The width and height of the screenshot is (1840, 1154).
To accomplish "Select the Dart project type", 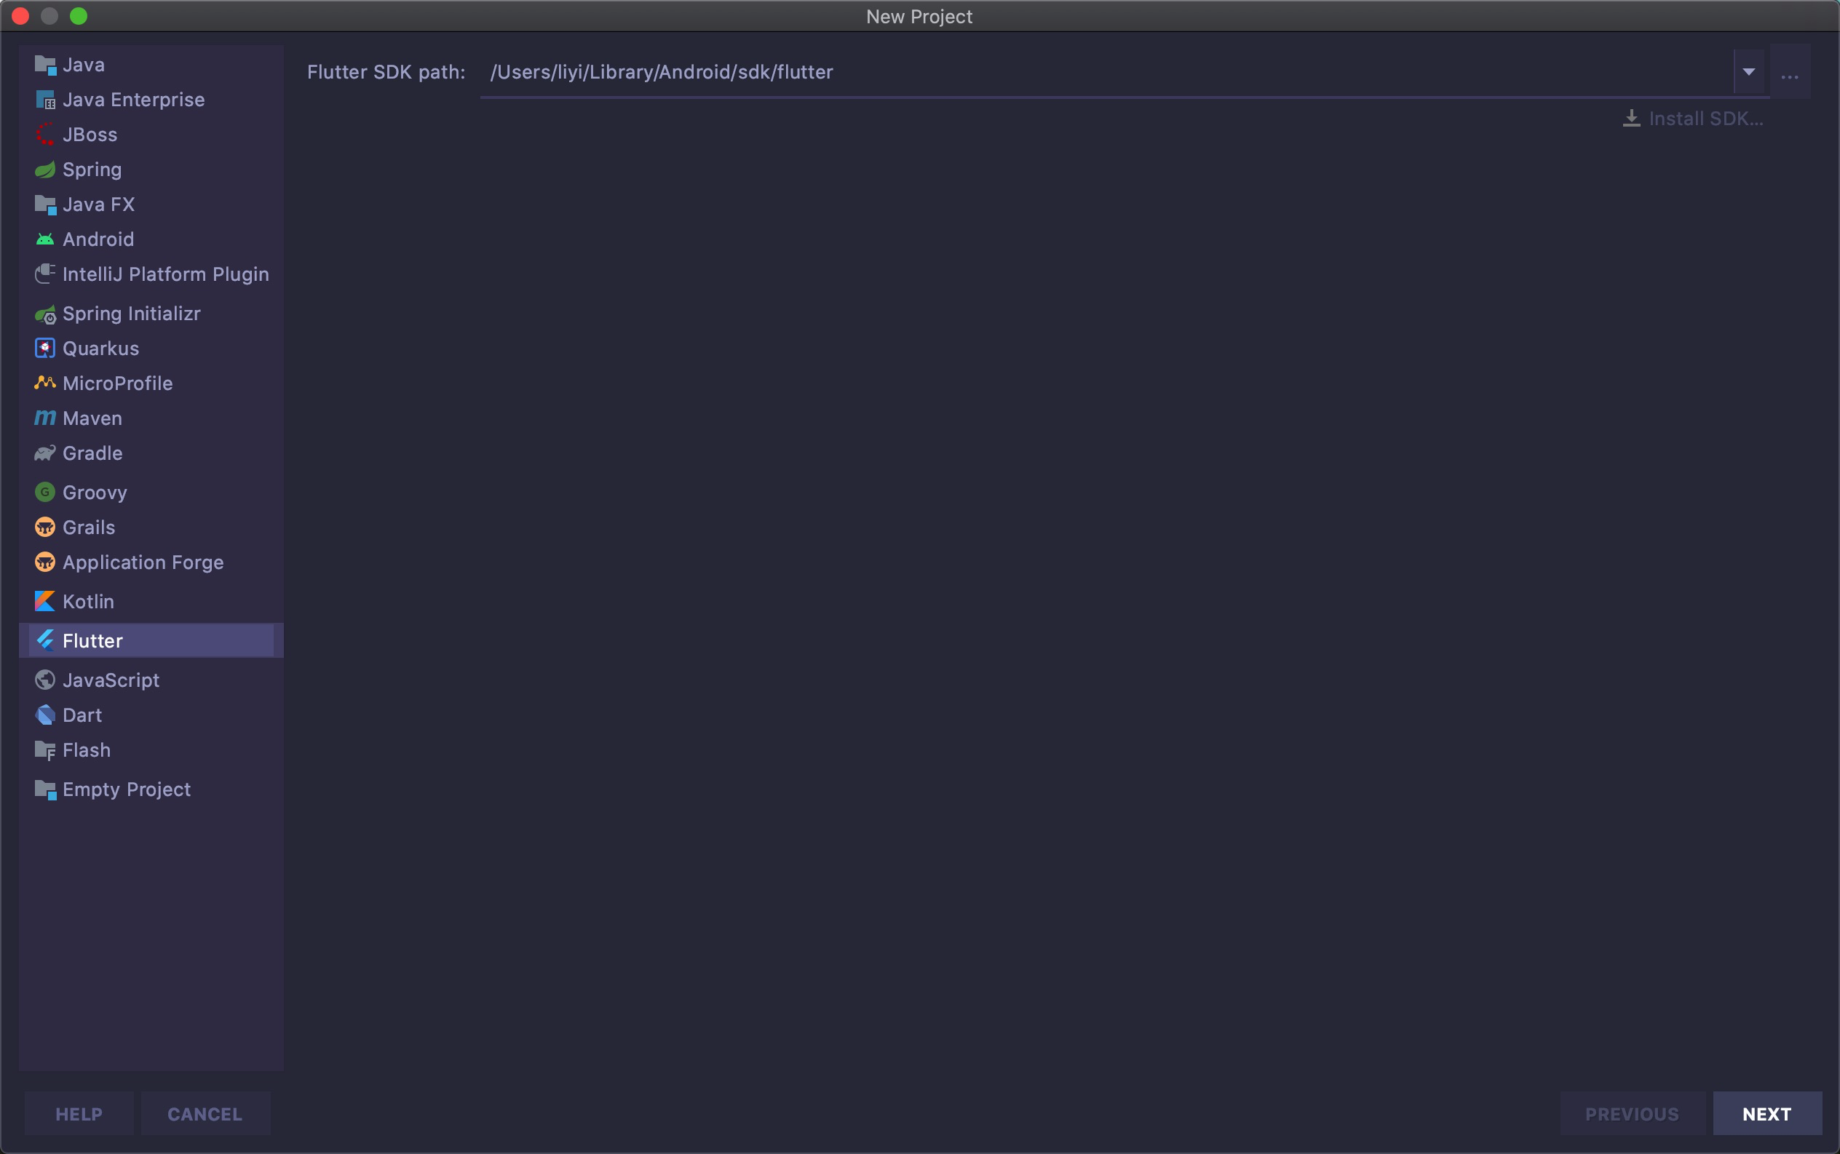I will (x=82, y=715).
